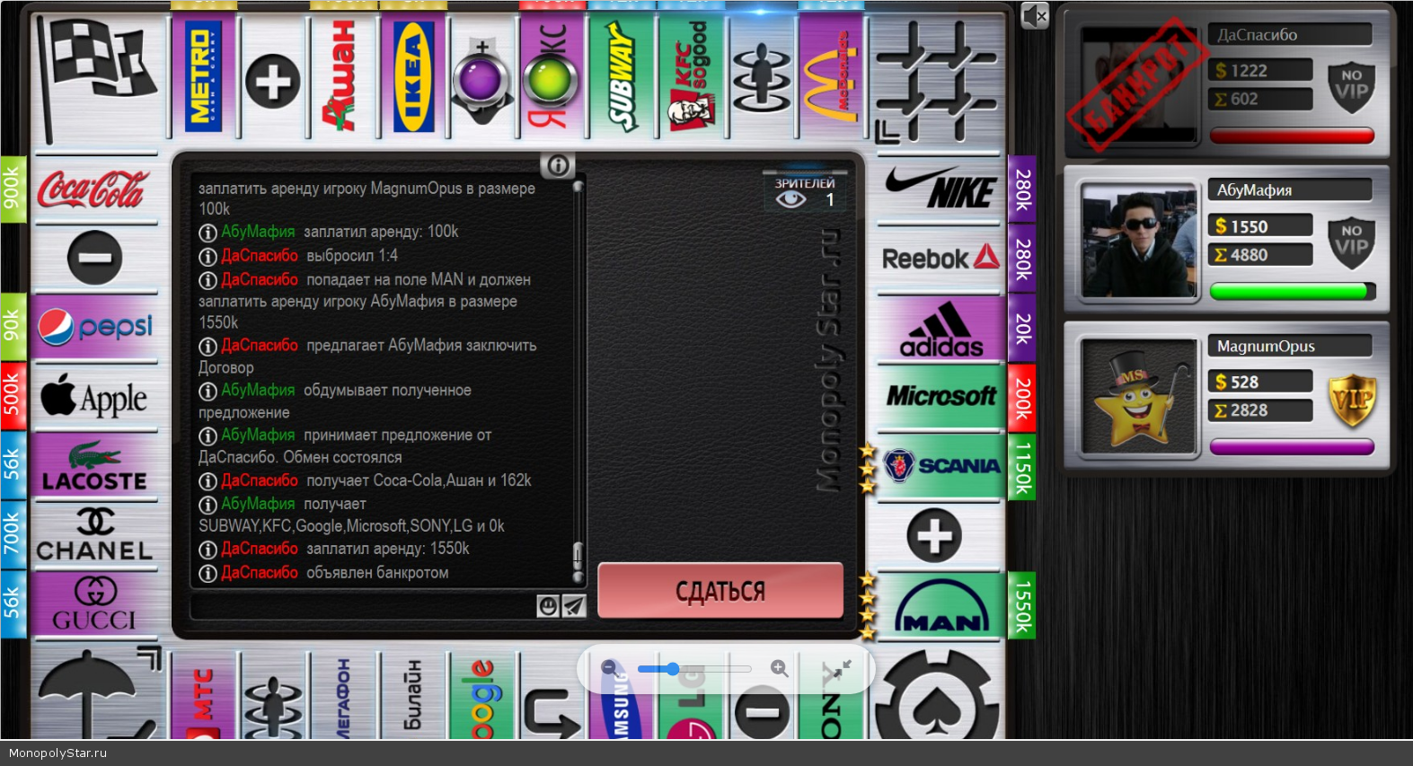Open АбуМафия player avatar photo

click(1139, 241)
